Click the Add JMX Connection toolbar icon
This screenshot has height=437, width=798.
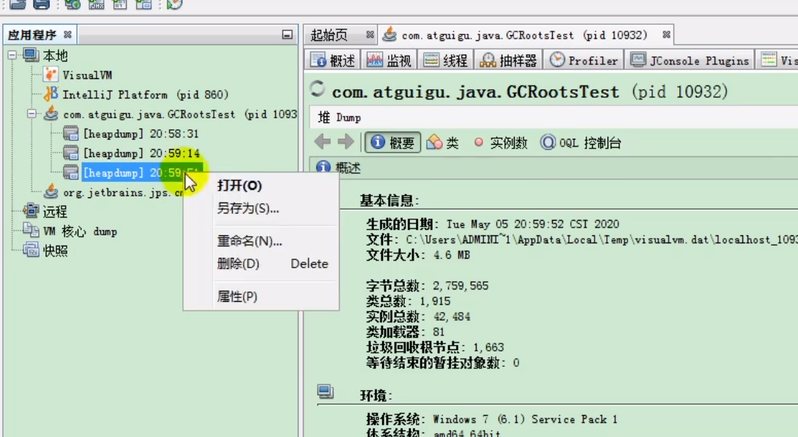(96, 4)
